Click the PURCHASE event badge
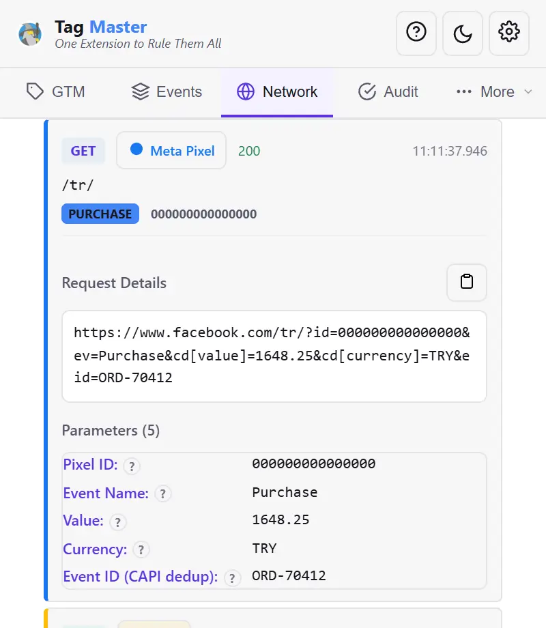 [100, 214]
